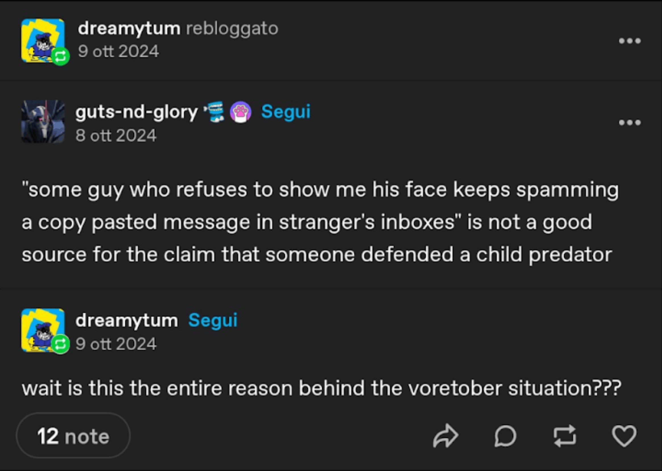The width and height of the screenshot is (662, 471).
Task: Share the post using the arrow icon
Action: [x=445, y=436]
